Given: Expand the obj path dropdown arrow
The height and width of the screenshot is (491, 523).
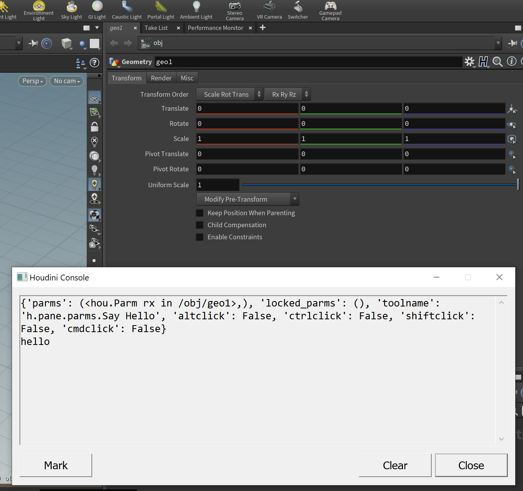Looking at the screenshot, I should 498,43.
